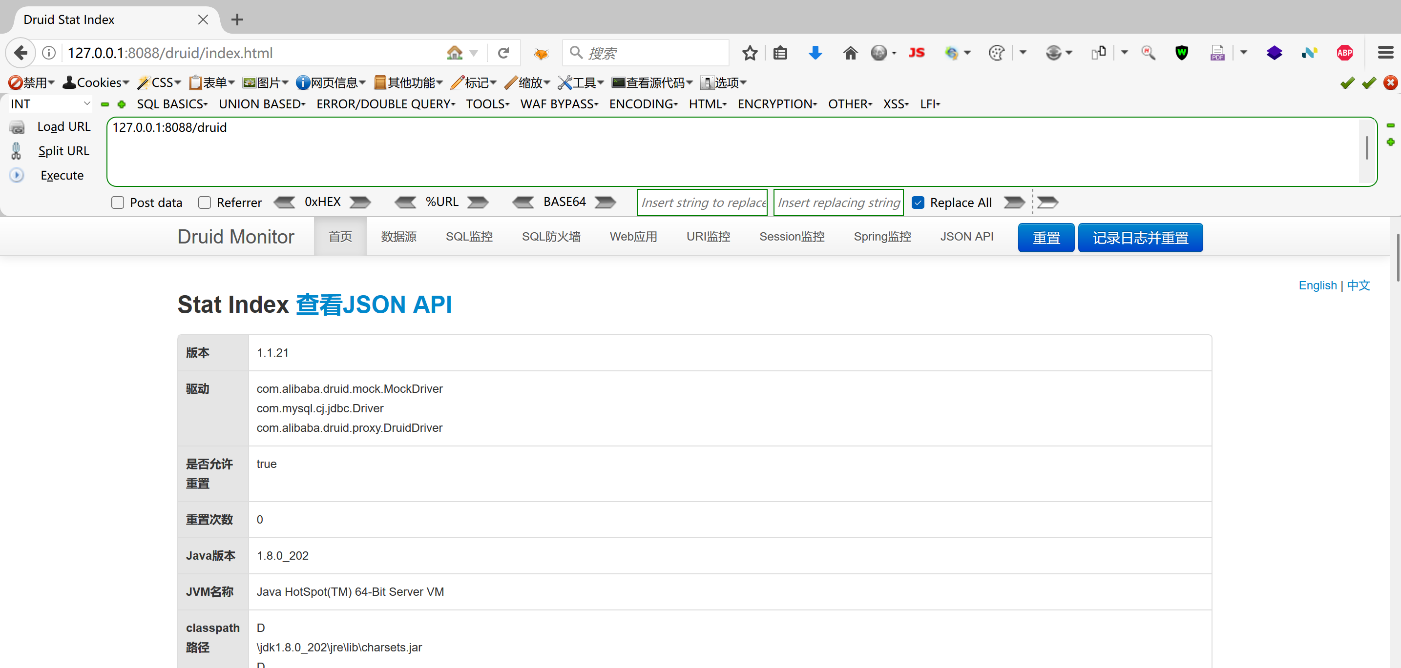Click the red JS toolbar icon
Image resolution: width=1401 pixels, height=668 pixels.
917,53
